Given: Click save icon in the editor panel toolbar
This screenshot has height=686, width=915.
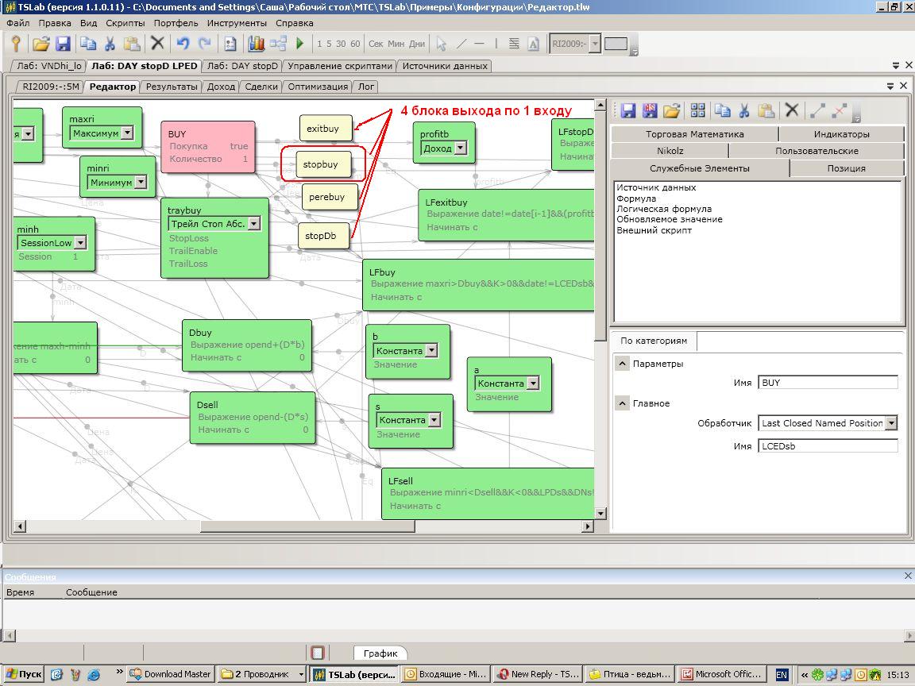Looking at the screenshot, I should click(x=627, y=110).
